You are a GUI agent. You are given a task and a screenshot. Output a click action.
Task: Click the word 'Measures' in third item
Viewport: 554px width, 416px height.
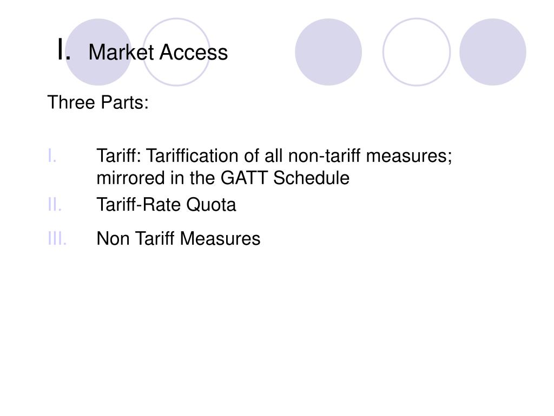(x=220, y=238)
